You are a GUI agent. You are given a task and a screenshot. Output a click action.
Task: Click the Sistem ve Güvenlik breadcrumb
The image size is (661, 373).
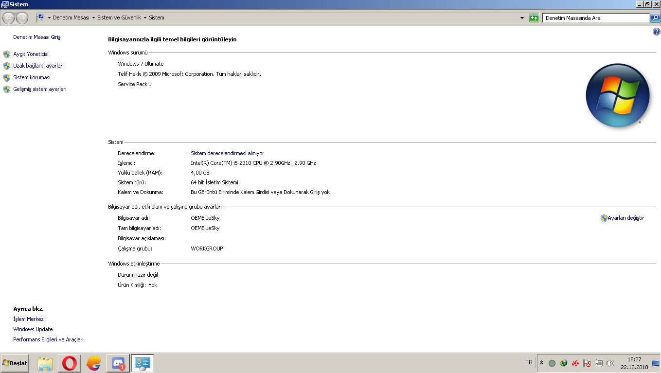[119, 18]
